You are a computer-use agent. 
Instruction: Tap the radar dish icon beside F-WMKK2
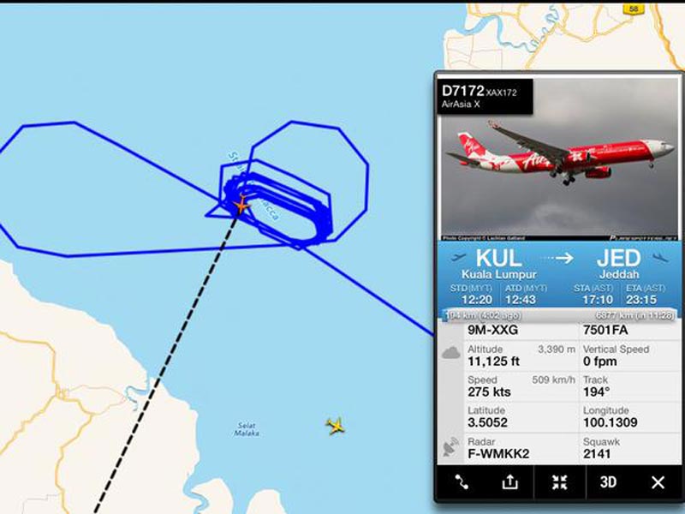[x=451, y=446]
